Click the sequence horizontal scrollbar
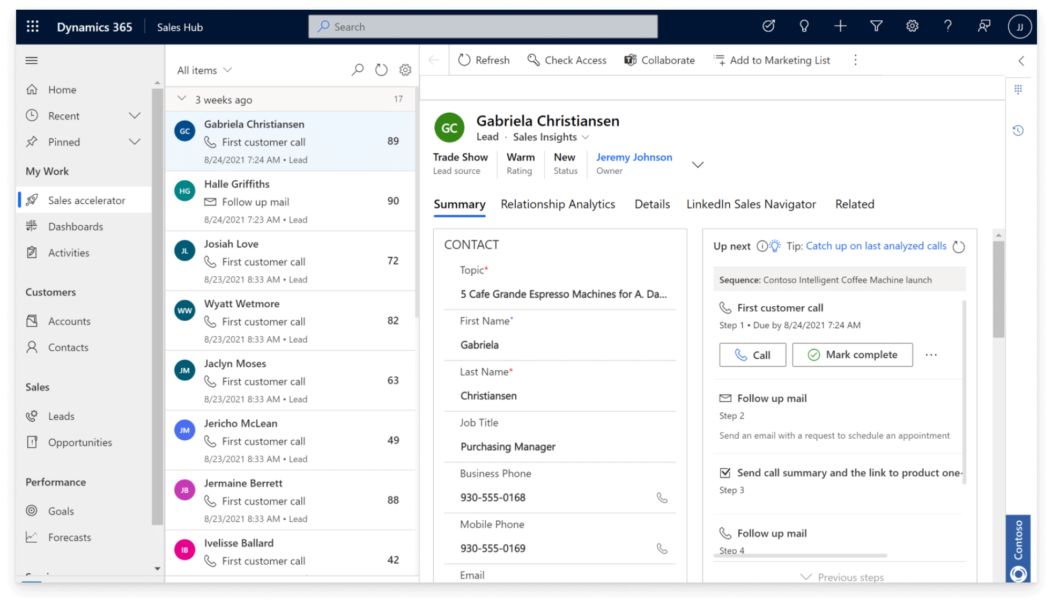Image resolution: width=1052 pixels, height=605 pixels. click(800, 556)
